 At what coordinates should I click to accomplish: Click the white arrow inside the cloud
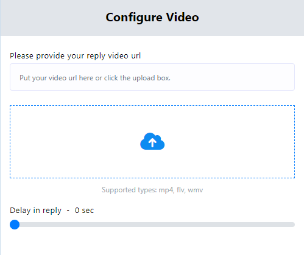pos(152,142)
